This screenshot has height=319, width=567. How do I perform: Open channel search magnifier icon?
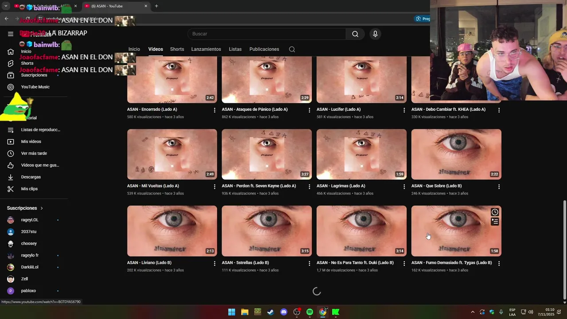tap(292, 49)
